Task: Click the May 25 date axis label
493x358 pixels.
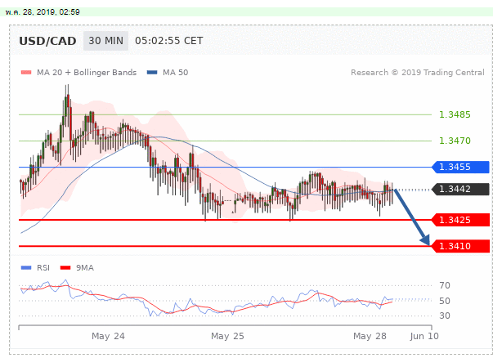Action: tap(227, 336)
